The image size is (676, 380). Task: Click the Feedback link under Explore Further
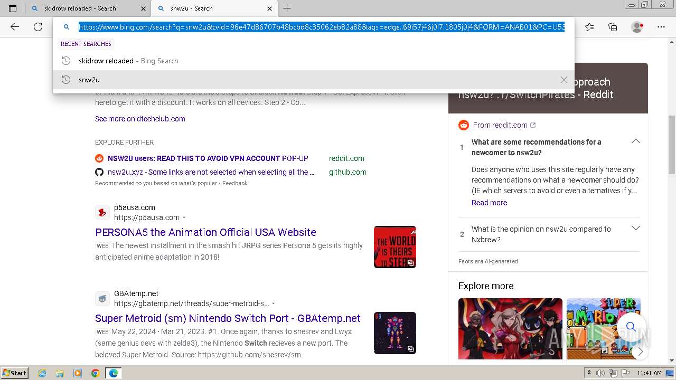coord(235,183)
